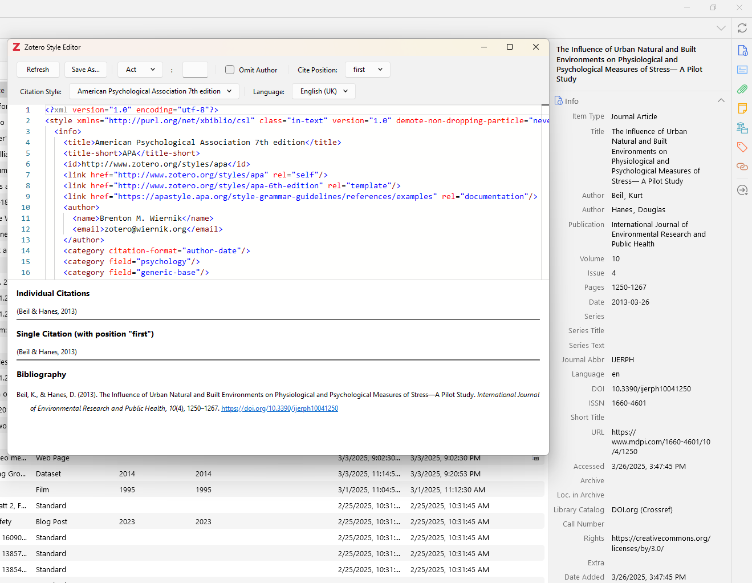Click the Individual Citations heading
Image resolution: width=752 pixels, height=583 pixels.
click(53, 294)
